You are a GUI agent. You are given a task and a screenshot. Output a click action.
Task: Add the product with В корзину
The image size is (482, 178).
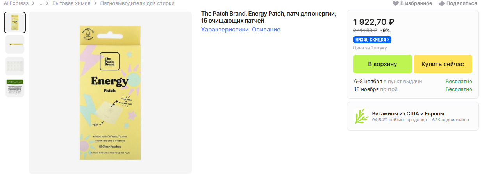pos(382,64)
